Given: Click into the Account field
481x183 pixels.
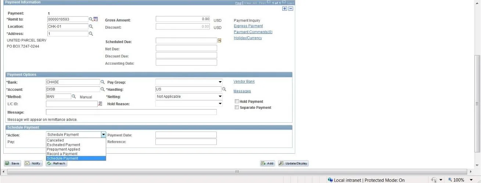Looking at the screenshot, I should pyautogui.click(x=73, y=89).
